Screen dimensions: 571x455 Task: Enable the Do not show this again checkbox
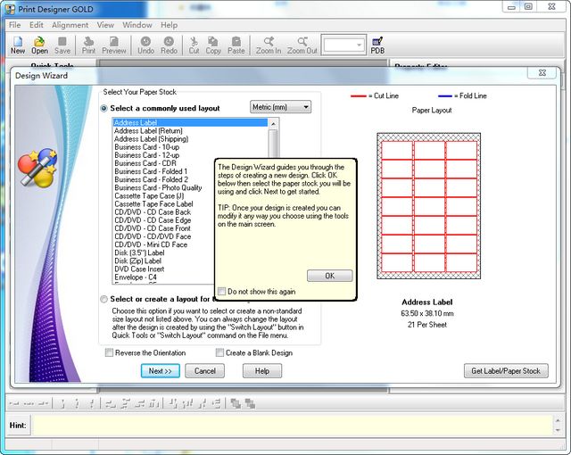pyautogui.click(x=222, y=292)
